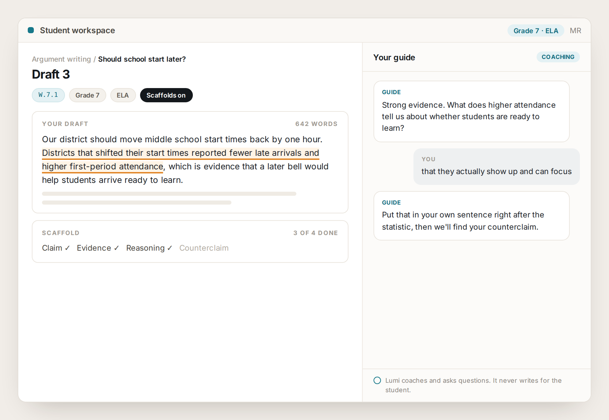Click the SCAFFOLD section label
The height and width of the screenshot is (420, 609).
pos(61,233)
